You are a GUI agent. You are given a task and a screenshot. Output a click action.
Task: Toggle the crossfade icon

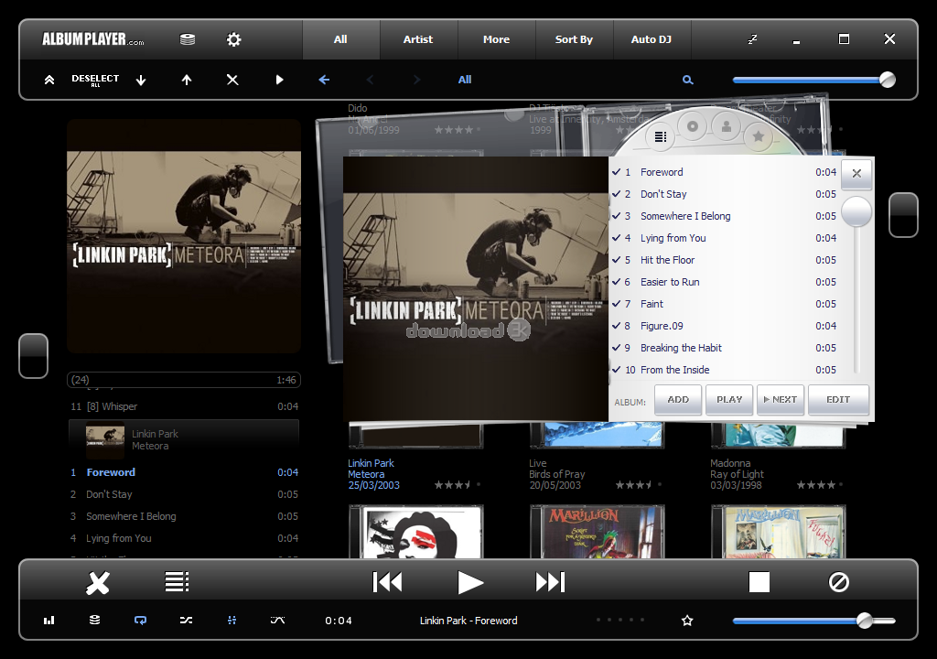point(277,621)
